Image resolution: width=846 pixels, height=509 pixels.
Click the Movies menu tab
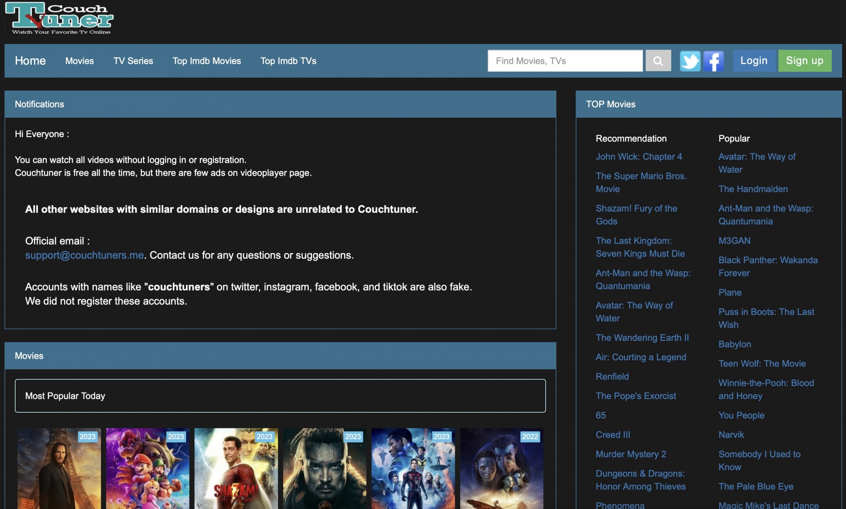click(x=79, y=60)
